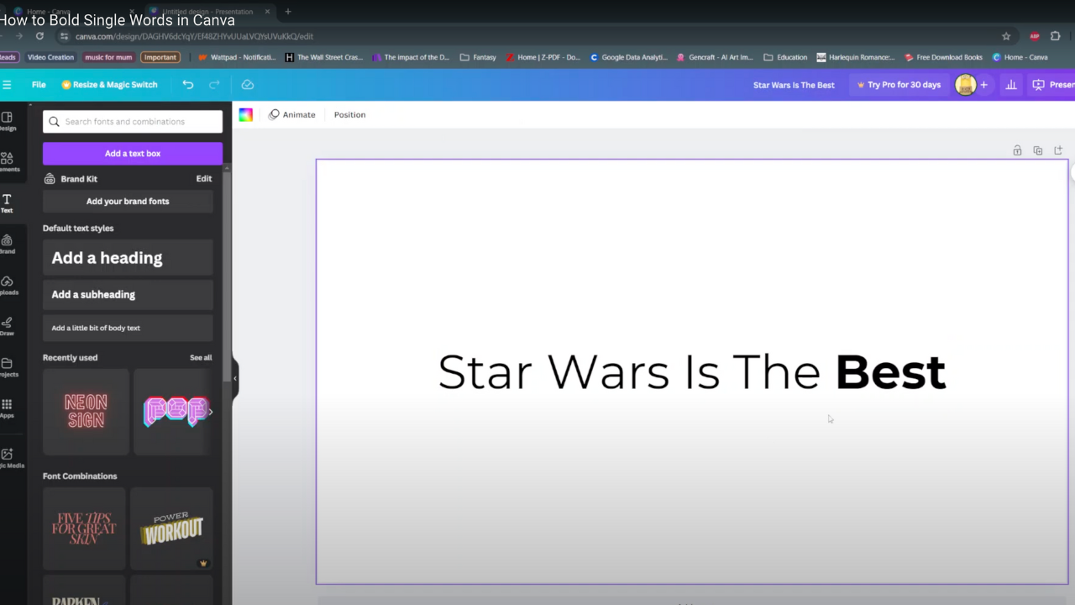This screenshot has width=1075, height=605.
Task: Open the user profile avatar
Action: coord(966,85)
